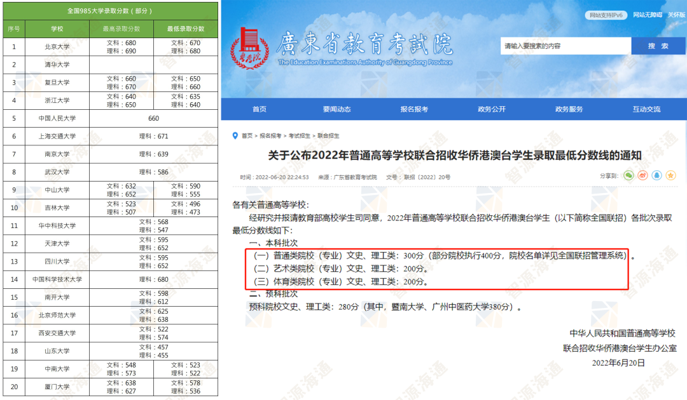Image resolution: width=687 pixels, height=400 pixels.
Task: Click the 南京大学 table cell
Action: point(57,154)
